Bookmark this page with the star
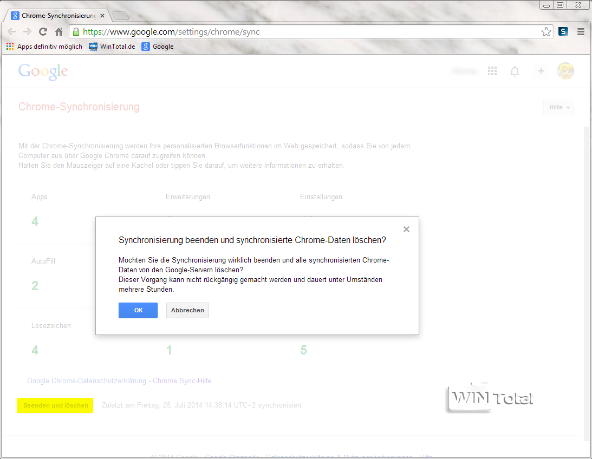 [x=546, y=32]
